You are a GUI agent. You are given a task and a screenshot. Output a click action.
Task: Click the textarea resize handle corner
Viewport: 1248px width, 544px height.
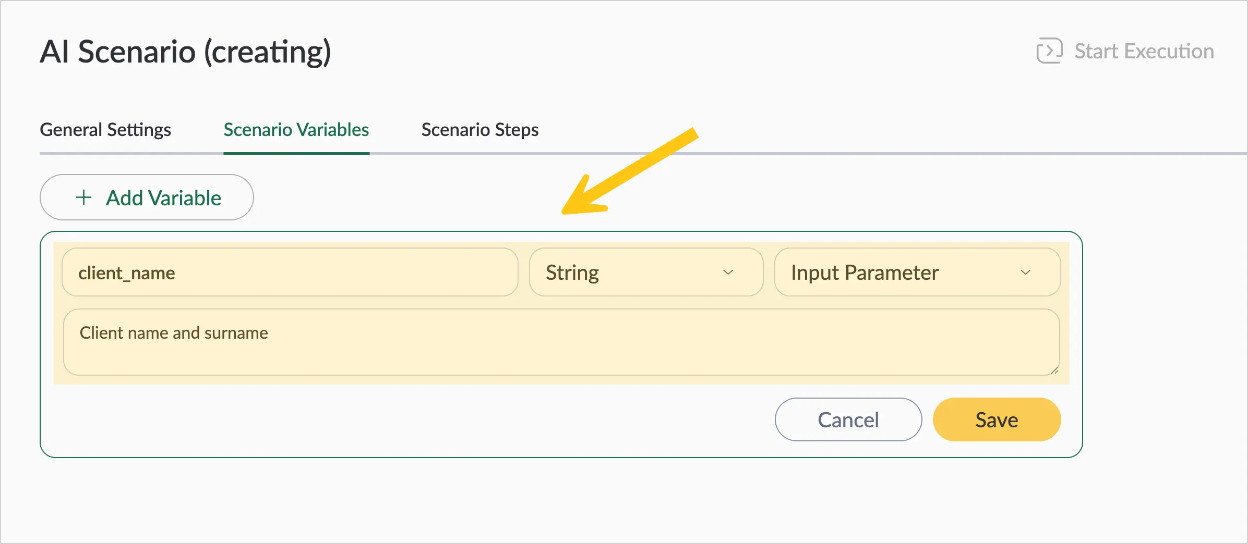(1054, 370)
